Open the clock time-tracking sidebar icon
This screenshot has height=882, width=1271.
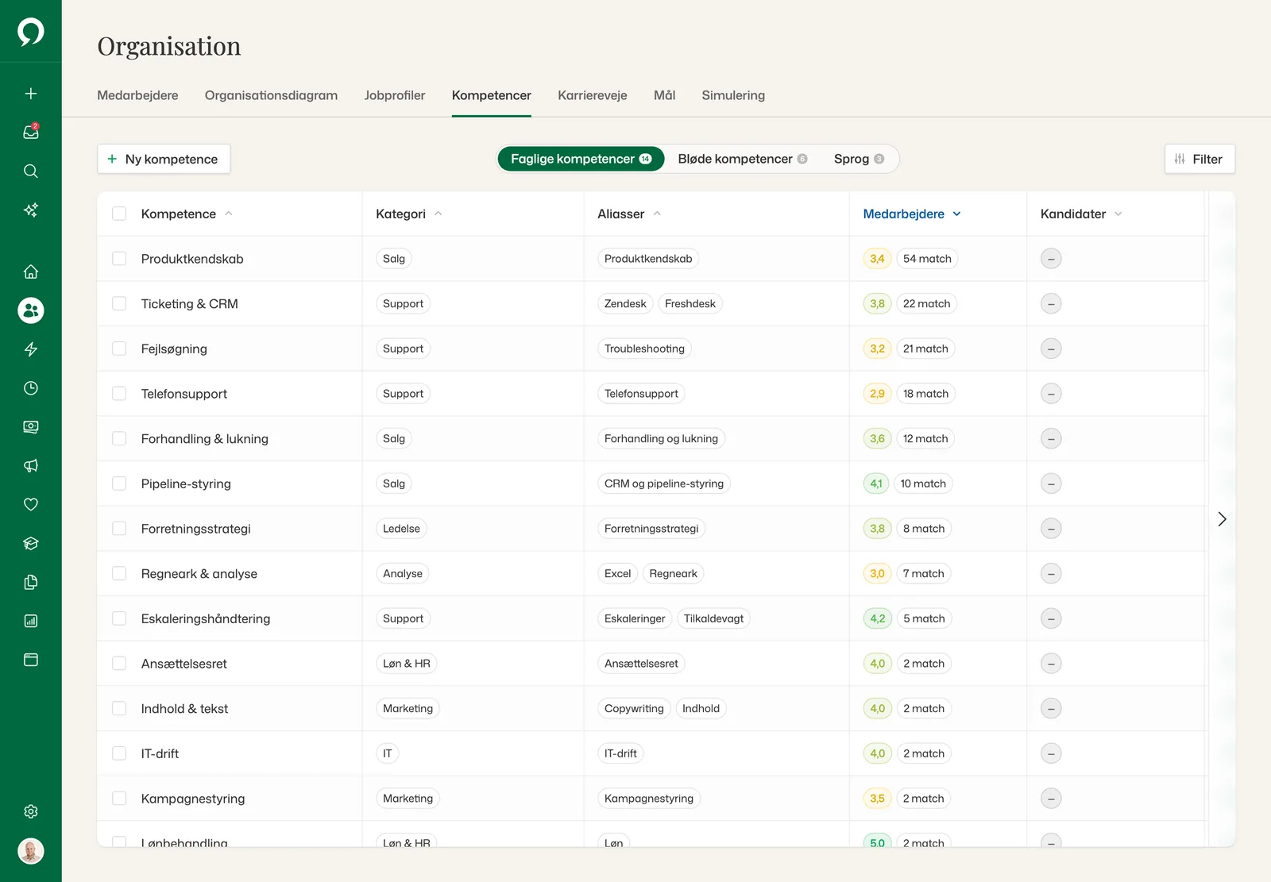[x=31, y=388]
